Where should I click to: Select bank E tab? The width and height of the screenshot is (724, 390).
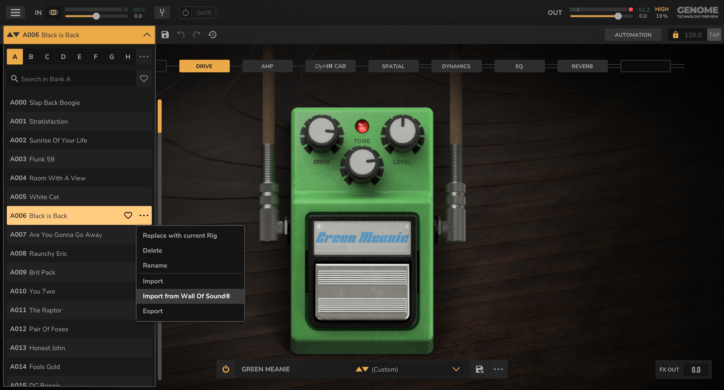tap(80, 57)
